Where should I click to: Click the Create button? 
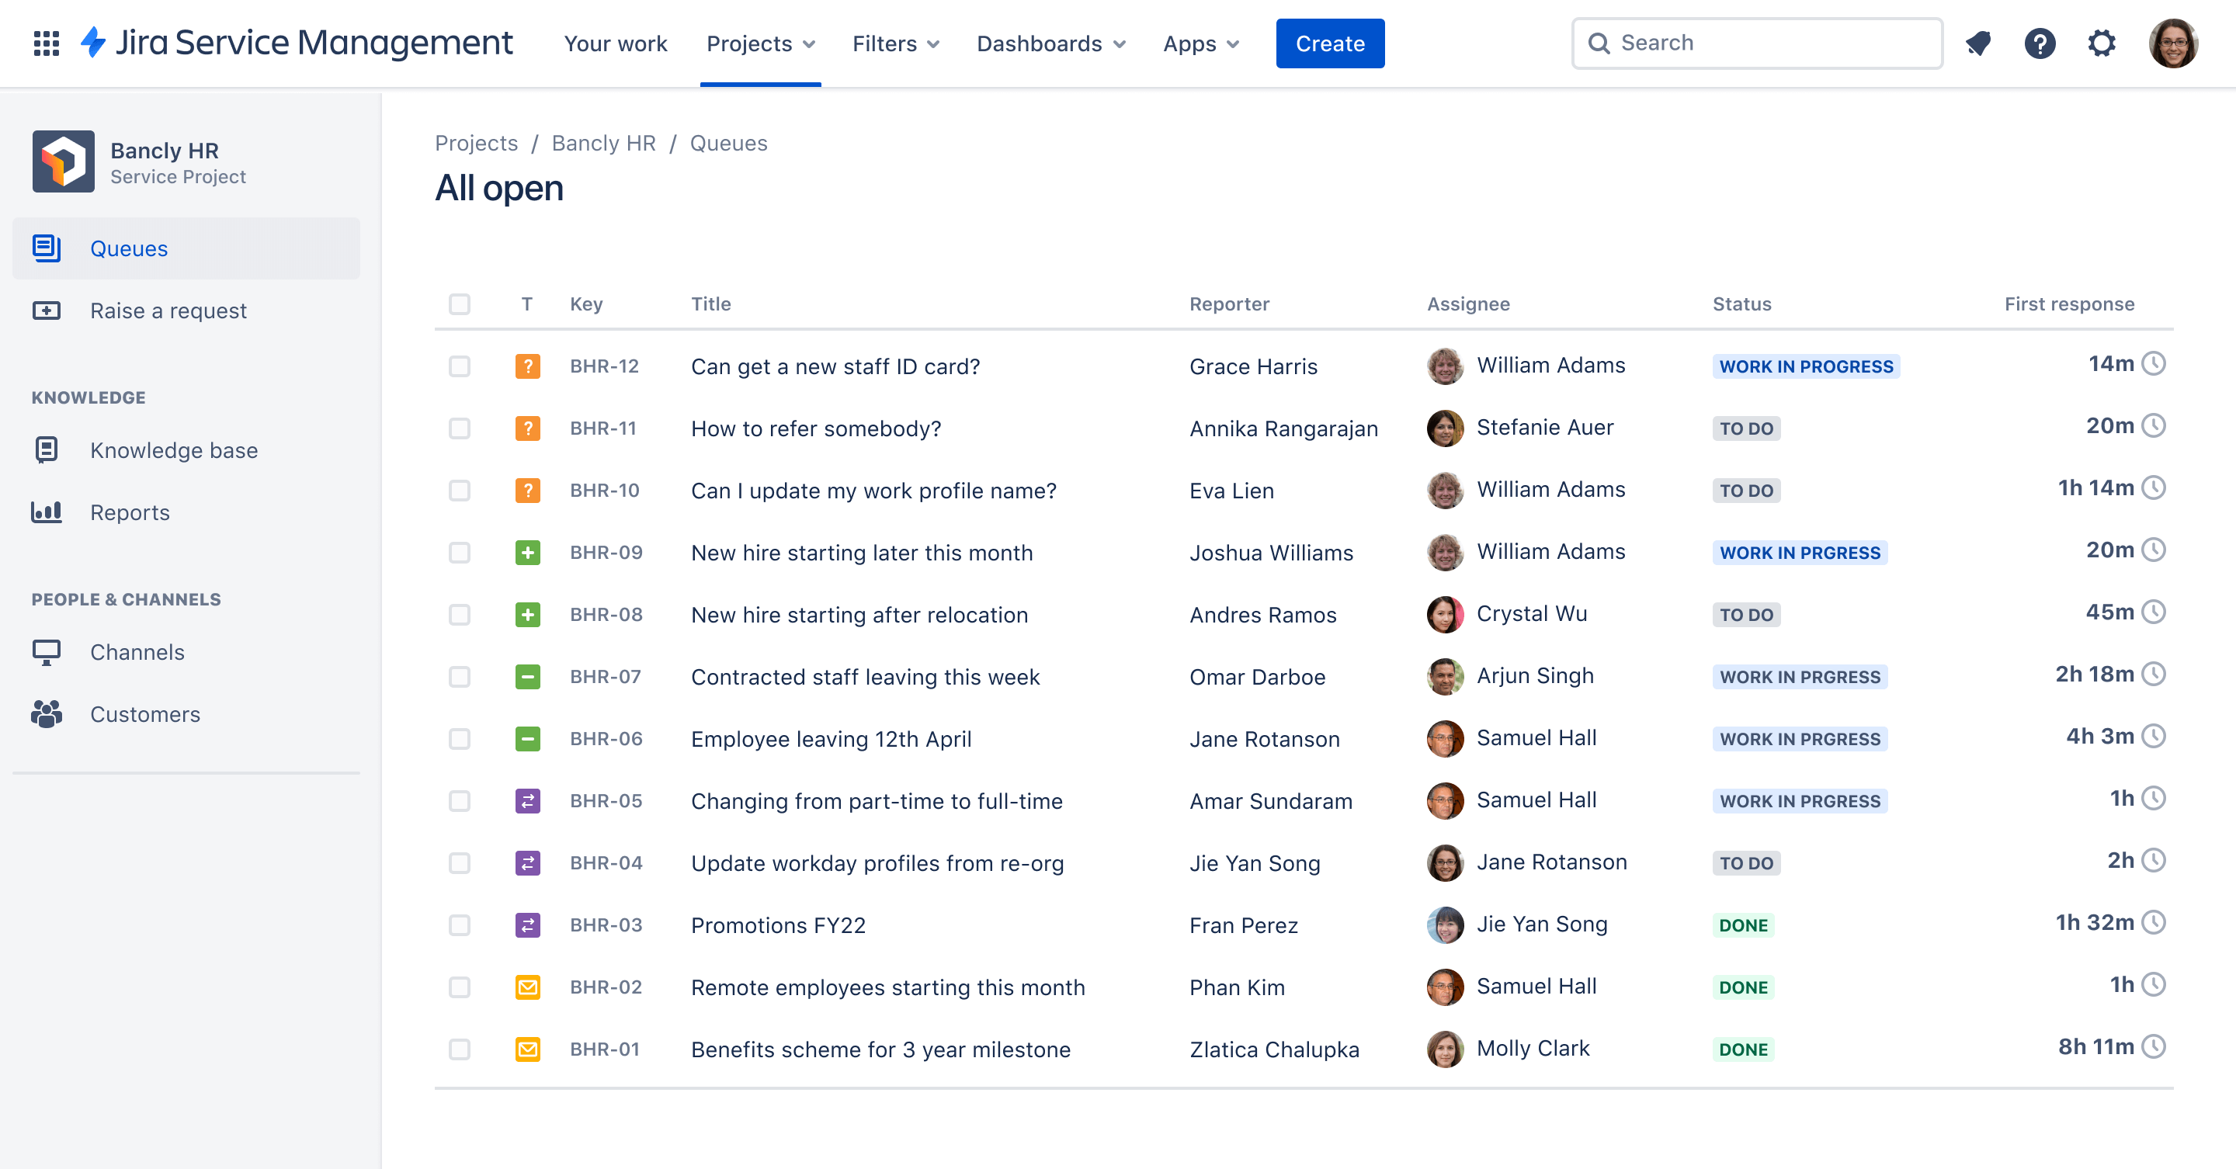click(x=1329, y=43)
